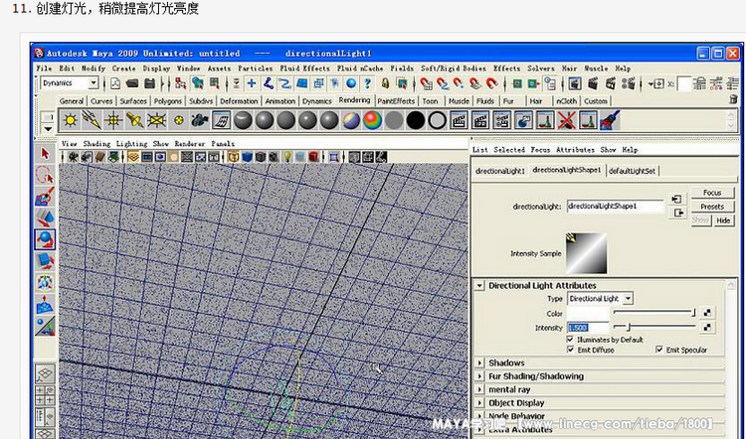Create a spot light from the shelf
The height and width of the screenshot is (439, 746).
click(x=135, y=120)
